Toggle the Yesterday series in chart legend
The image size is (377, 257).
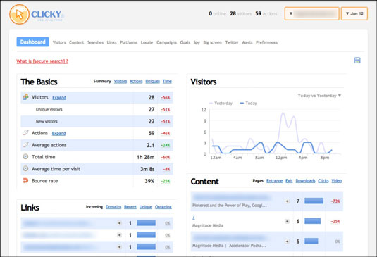tap(221, 103)
